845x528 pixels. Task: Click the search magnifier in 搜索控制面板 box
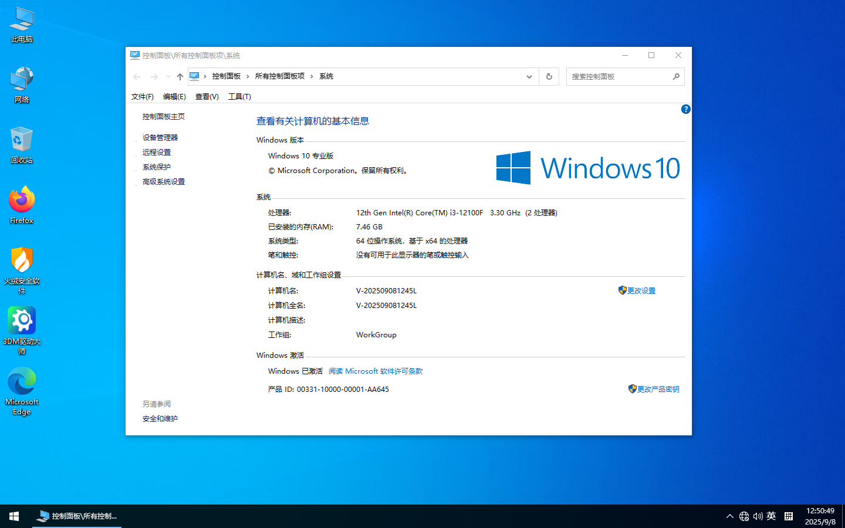pos(676,76)
